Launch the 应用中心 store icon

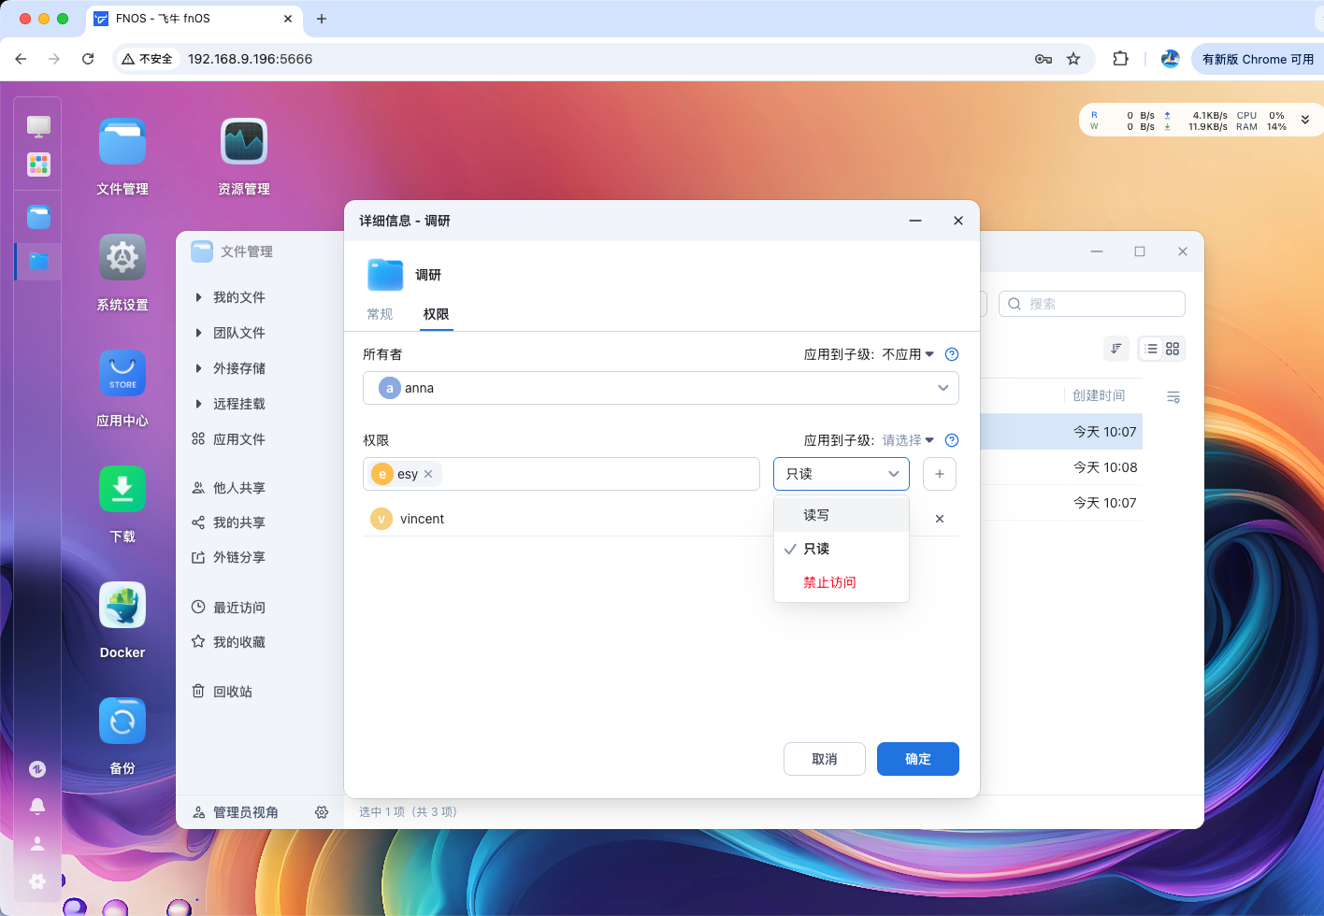click(122, 374)
